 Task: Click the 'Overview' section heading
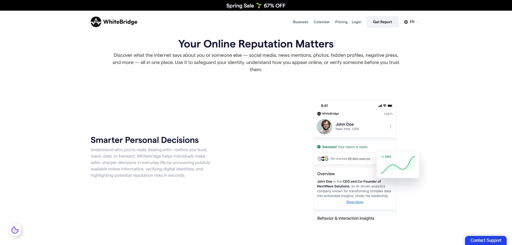pyautogui.click(x=326, y=174)
